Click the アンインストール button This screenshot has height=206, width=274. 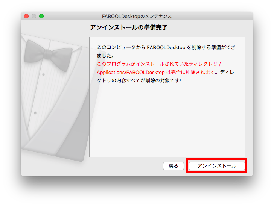coord(217,166)
